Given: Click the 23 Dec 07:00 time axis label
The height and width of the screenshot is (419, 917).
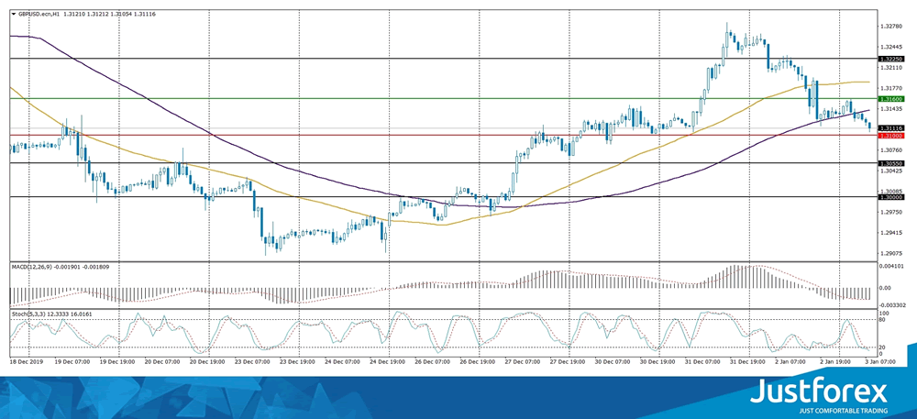Looking at the screenshot, I should [x=254, y=362].
